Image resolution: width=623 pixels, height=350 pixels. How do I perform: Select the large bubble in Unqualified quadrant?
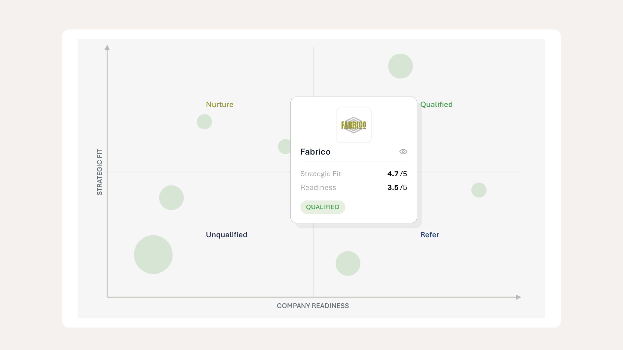tap(153, 254)
